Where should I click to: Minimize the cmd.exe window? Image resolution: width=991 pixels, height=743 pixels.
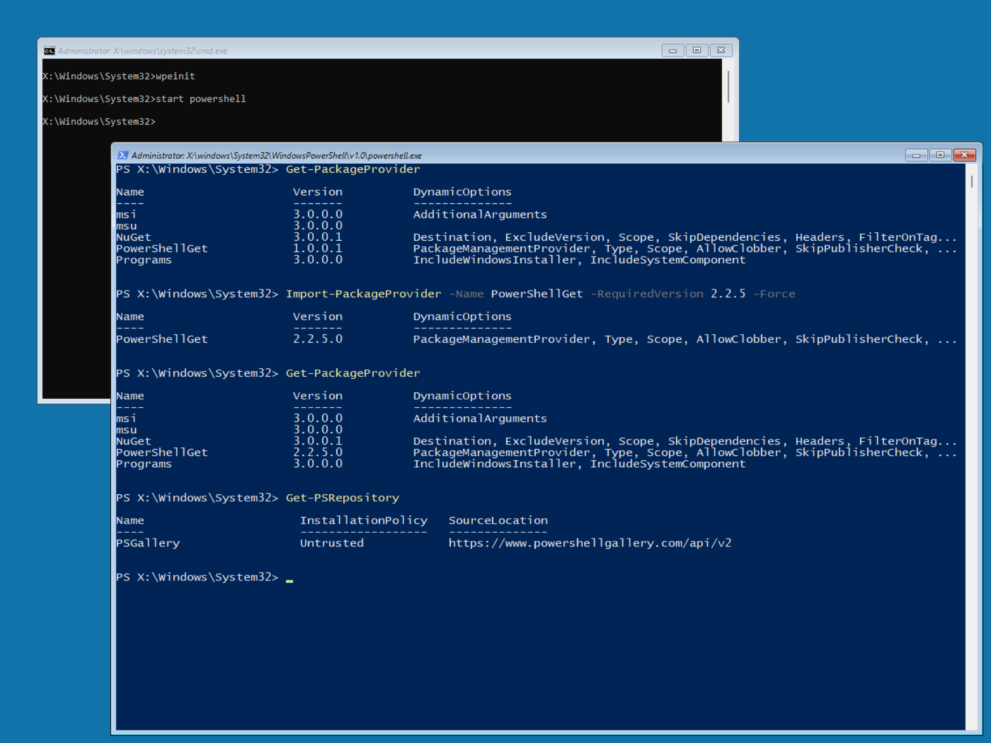coord(673,50)
